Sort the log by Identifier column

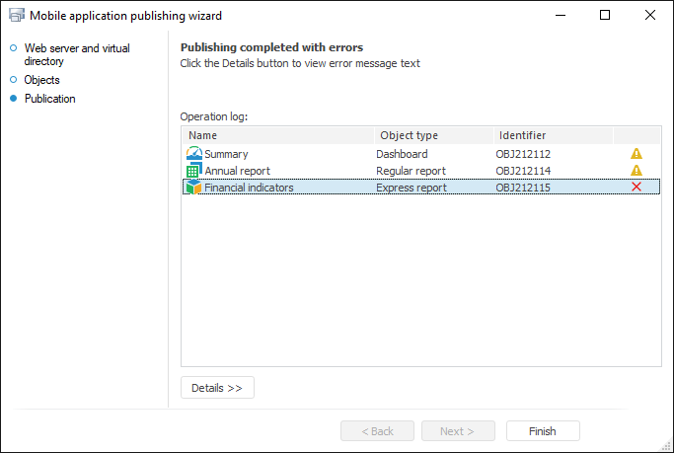click(x=553, y=135)
